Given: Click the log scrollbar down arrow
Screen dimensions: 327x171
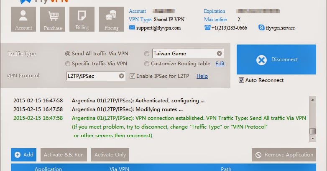Looking at the screenshot, I should (313, 138).
